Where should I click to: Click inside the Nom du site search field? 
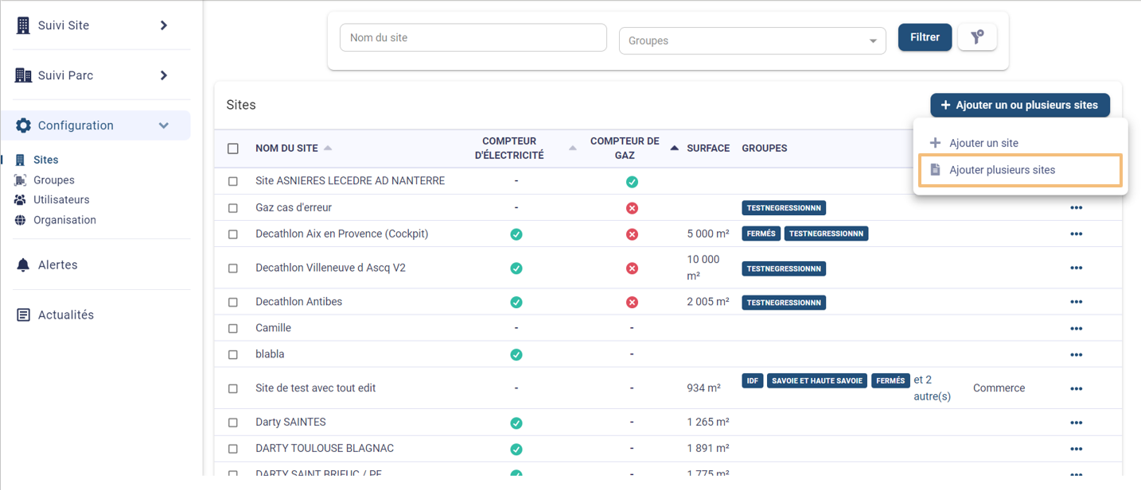point(473,37)
